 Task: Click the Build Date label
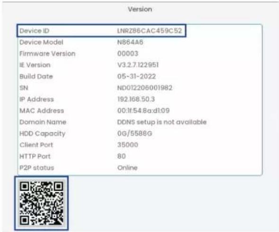(x=36, y=76)
